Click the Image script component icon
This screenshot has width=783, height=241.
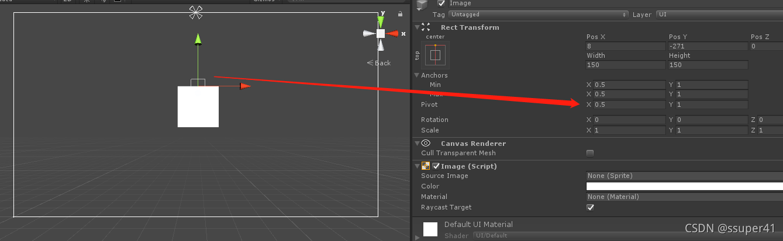point(426,166)
